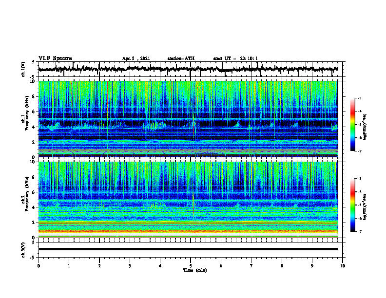This screenshot has height=298, width=386.
Task: Click the "4" kHz tick of ch.1 frequency axis
Action: 34,127
